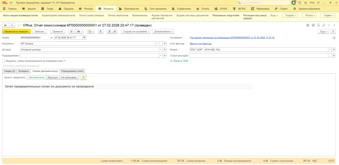Open the Дополнительно dropdown
Screen dimensions: 339x165
coord(163,32)
